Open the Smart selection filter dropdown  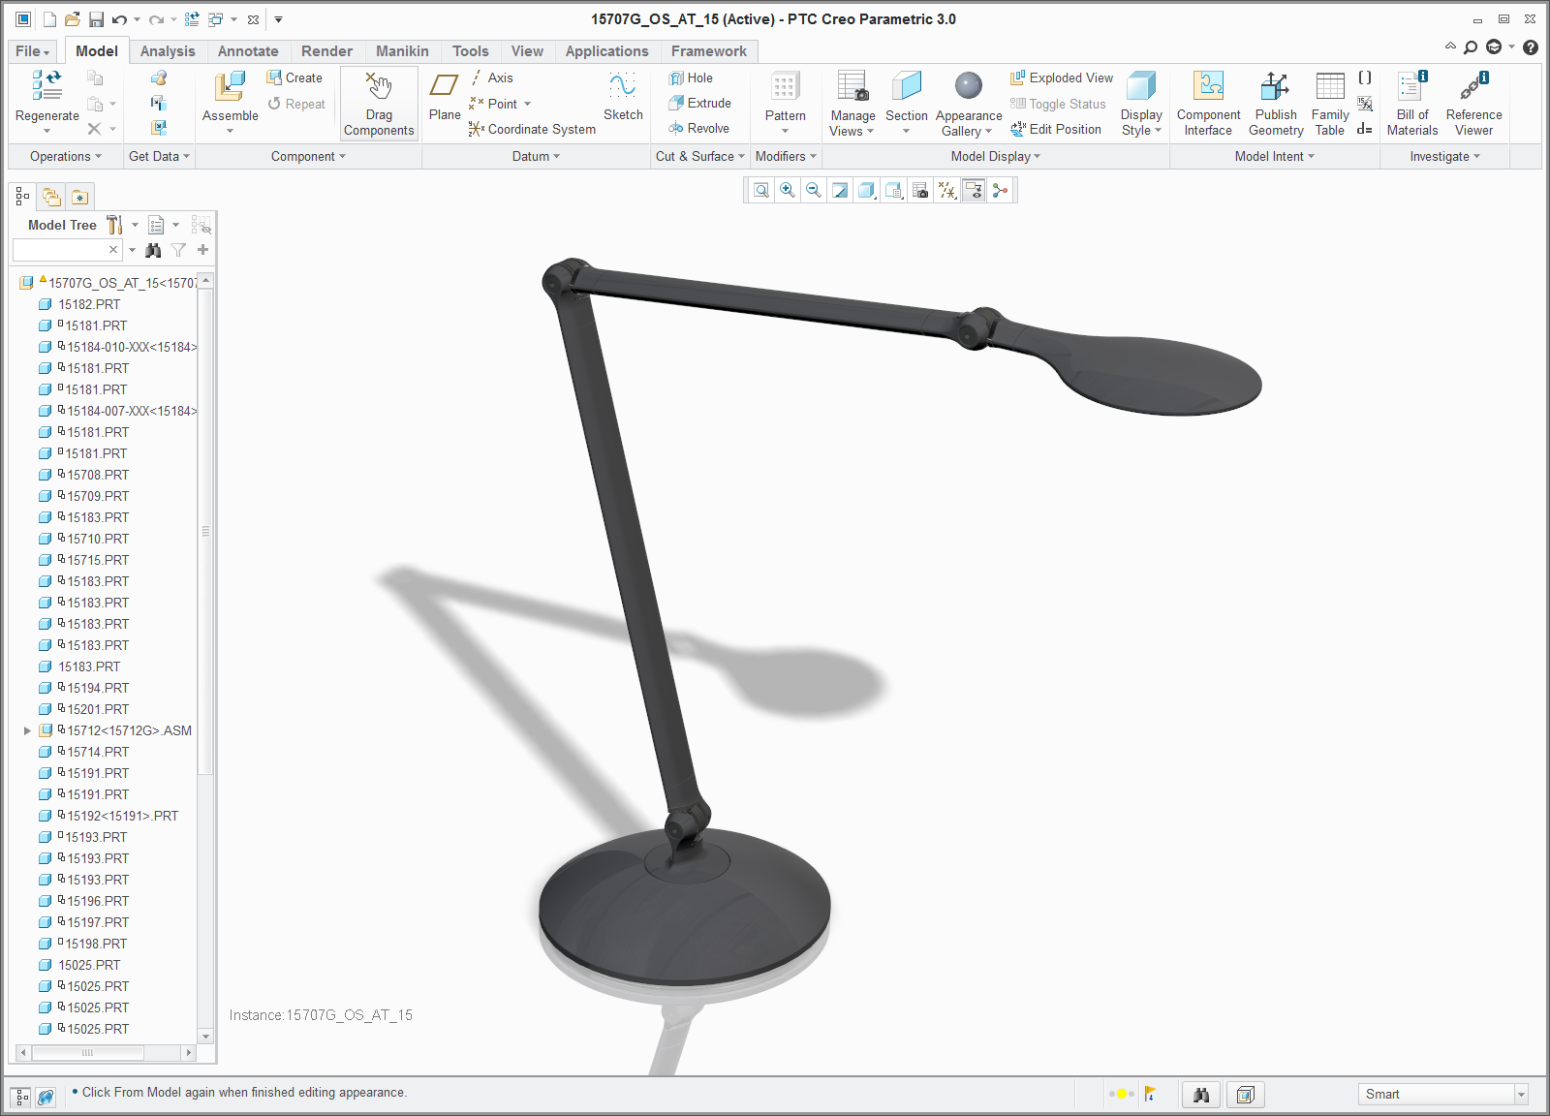(x=1521, y=1095)
